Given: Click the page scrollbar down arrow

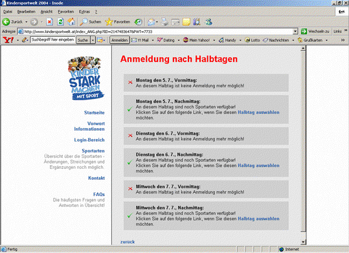Looking at the screenshot, I should pos(303,242).
